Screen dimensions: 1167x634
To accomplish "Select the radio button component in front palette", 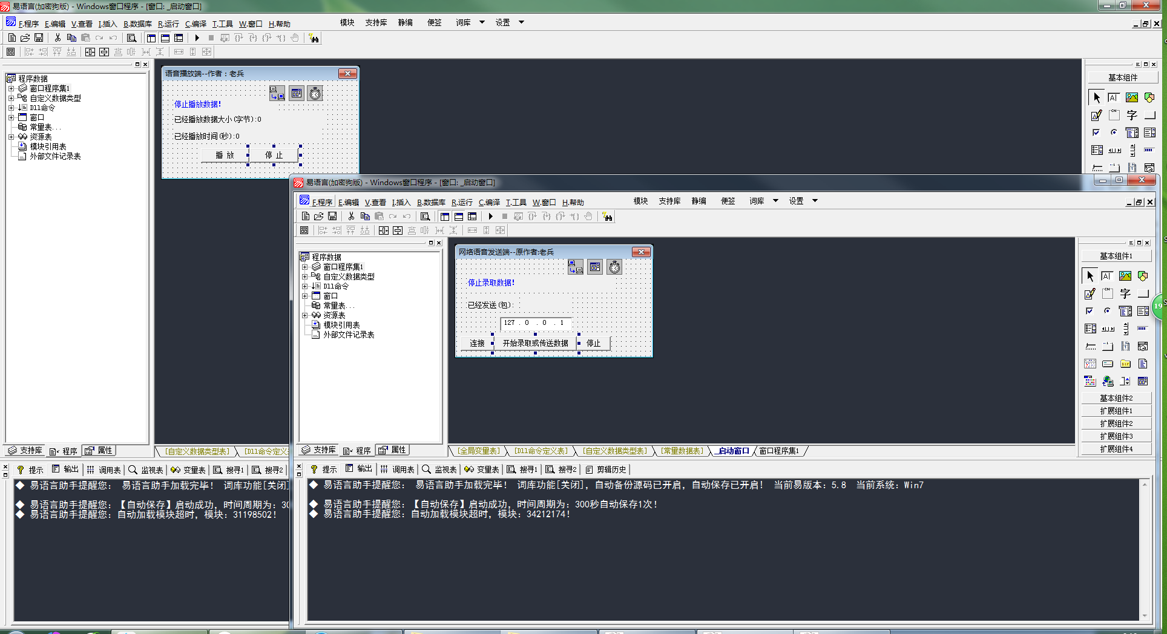I will tap(1108, 312).
